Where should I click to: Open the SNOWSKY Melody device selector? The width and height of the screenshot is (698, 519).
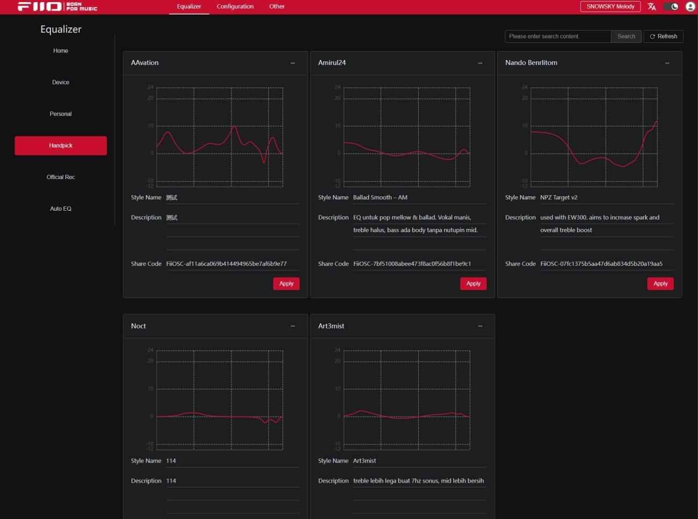pos(610,6)
